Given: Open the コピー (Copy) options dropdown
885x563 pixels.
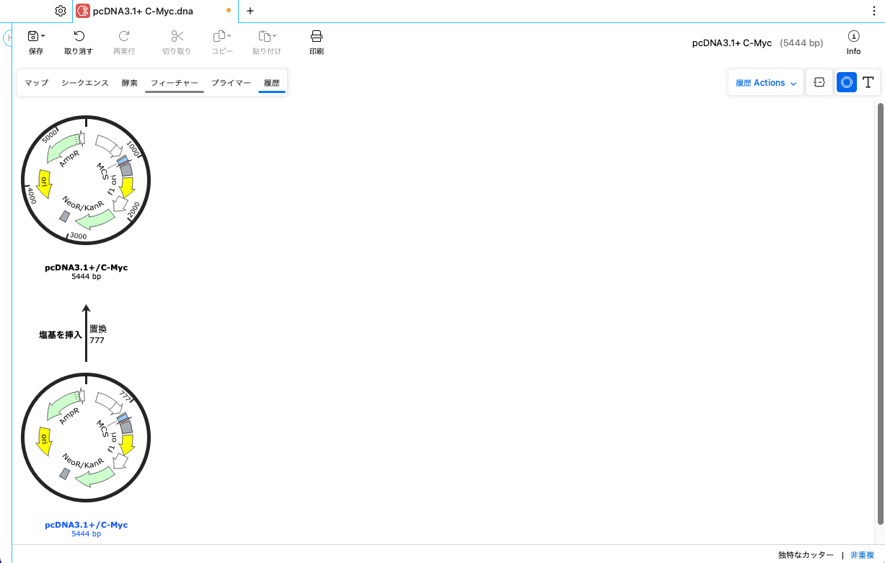Looking at the screenshot, I should (229, 36).
